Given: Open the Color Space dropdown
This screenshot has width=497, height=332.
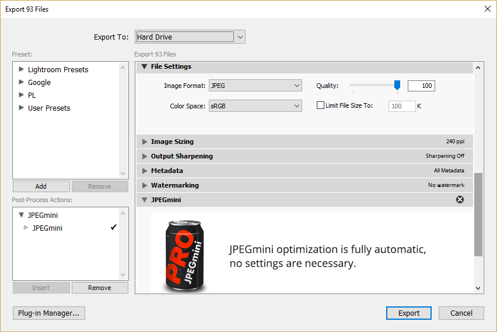Looking at the screenshot, I should pos(255,105).
